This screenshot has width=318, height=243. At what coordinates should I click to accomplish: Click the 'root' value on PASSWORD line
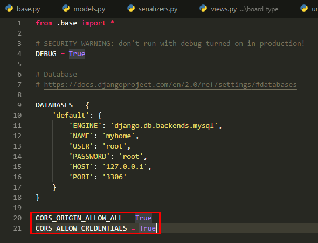tap(131, 157)
